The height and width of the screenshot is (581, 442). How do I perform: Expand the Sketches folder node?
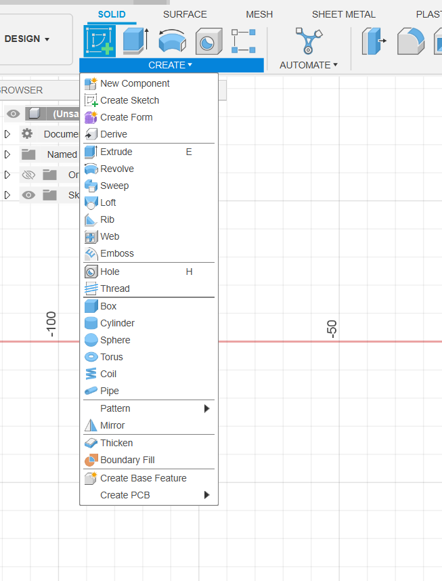pyautogui.click(x=7, y=195)
